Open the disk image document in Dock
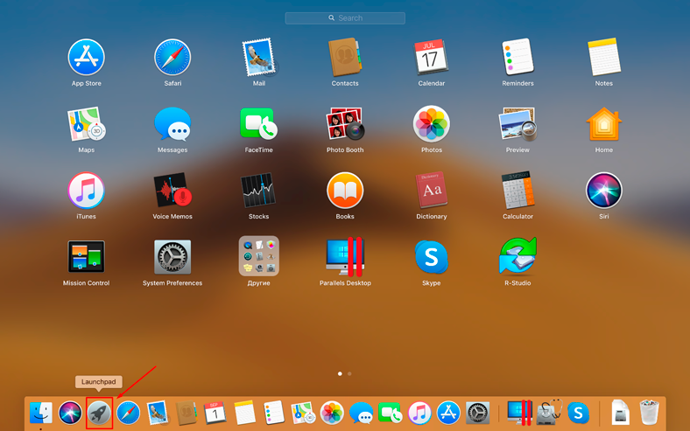690x431 pixels. click(x=621, y=412)
